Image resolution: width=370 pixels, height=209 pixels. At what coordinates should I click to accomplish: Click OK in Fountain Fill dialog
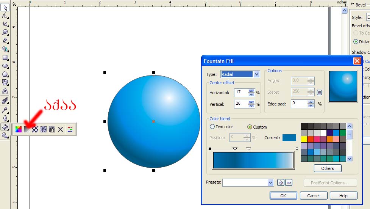[x=283, y=196]
